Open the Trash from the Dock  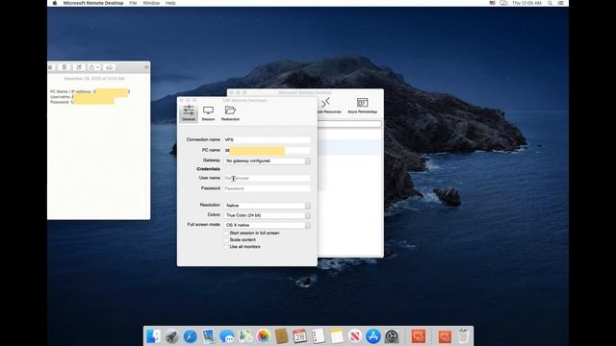[464, 336]
